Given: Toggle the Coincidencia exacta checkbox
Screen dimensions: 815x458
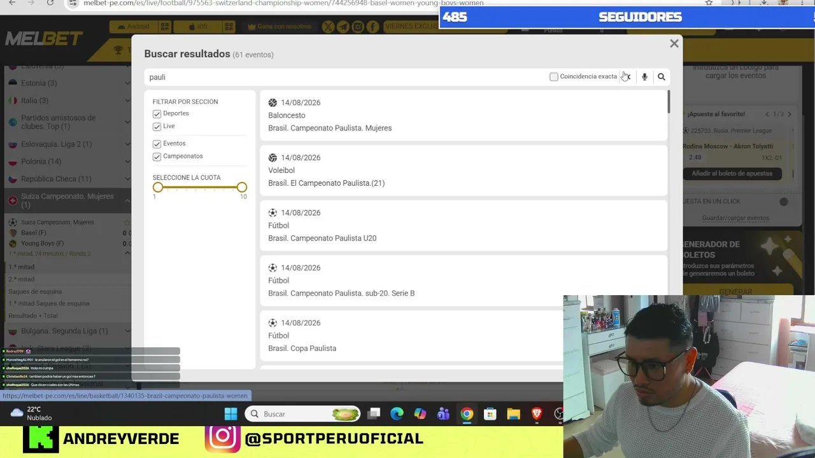Looking at the screenshot, I should [x=554, y=77].
